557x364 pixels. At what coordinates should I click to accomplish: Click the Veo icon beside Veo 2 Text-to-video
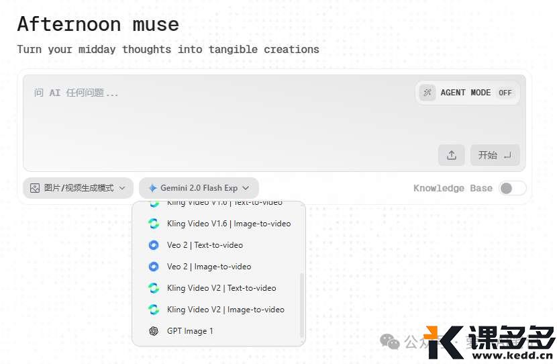click(154, 245)
